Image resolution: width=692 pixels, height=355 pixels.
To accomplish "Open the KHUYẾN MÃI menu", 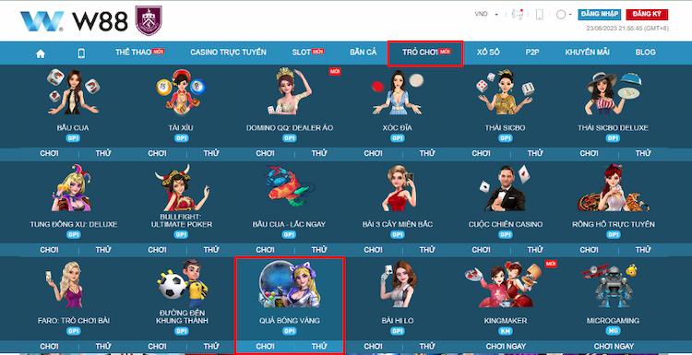I will 587,52.
